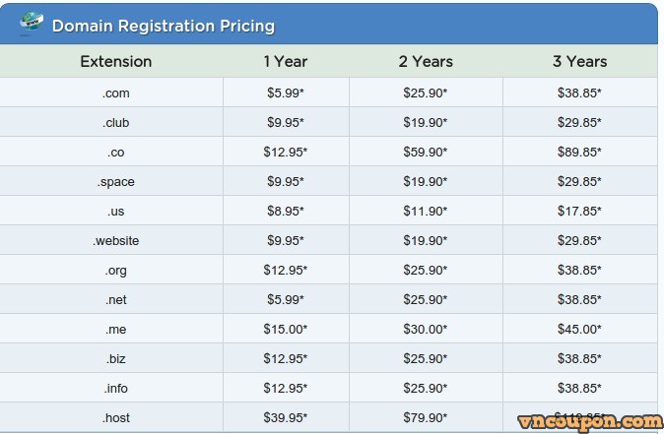
Task: Select the .us $8.95 one-year price
Action: 286,211
